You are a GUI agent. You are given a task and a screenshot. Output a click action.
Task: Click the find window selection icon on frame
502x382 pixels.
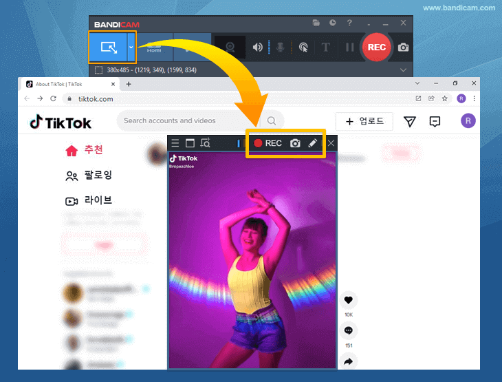[205, 143]
